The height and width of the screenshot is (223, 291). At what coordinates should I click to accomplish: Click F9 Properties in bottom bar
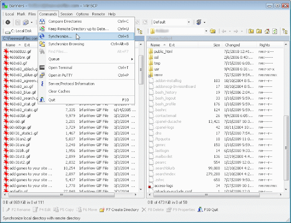(x=180, y=210)
